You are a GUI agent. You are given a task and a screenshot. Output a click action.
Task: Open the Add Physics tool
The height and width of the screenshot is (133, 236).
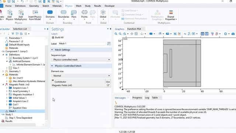coord(10,15)
